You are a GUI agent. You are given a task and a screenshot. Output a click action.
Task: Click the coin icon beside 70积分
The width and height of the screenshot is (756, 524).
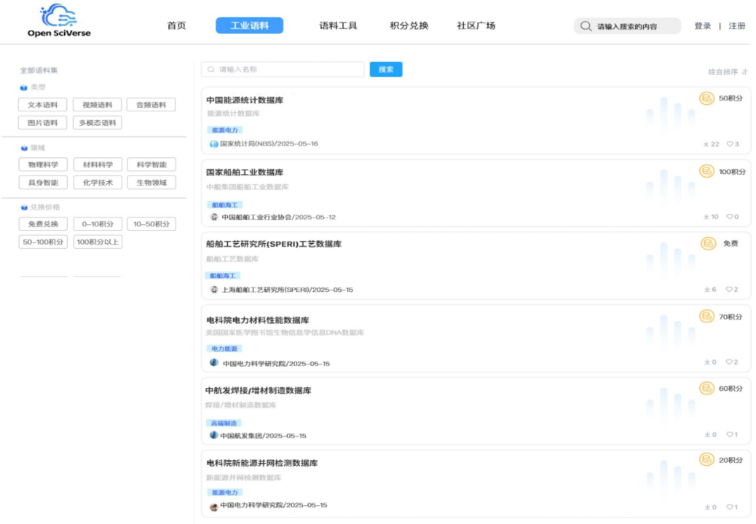tap(706, 317)
